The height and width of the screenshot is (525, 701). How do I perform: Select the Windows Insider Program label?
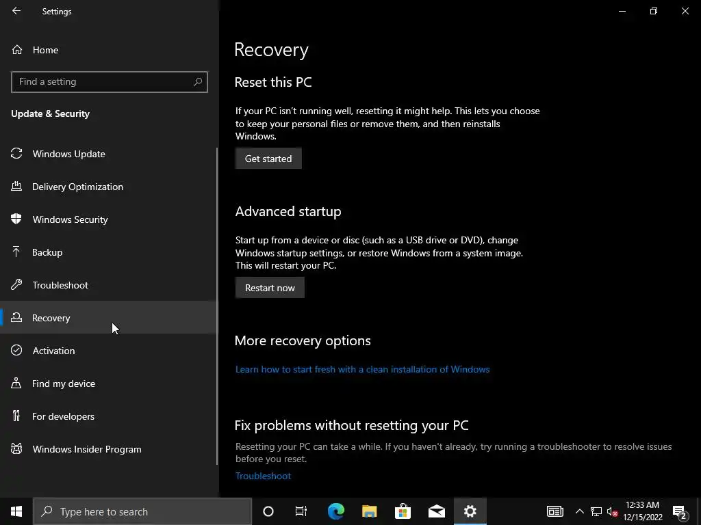point(87,449)
